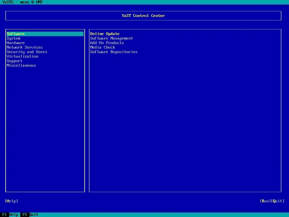Click the YaST2 menu @ VM7 title text
Viewport: 289px width, 217px height.
tap(22, 2)
